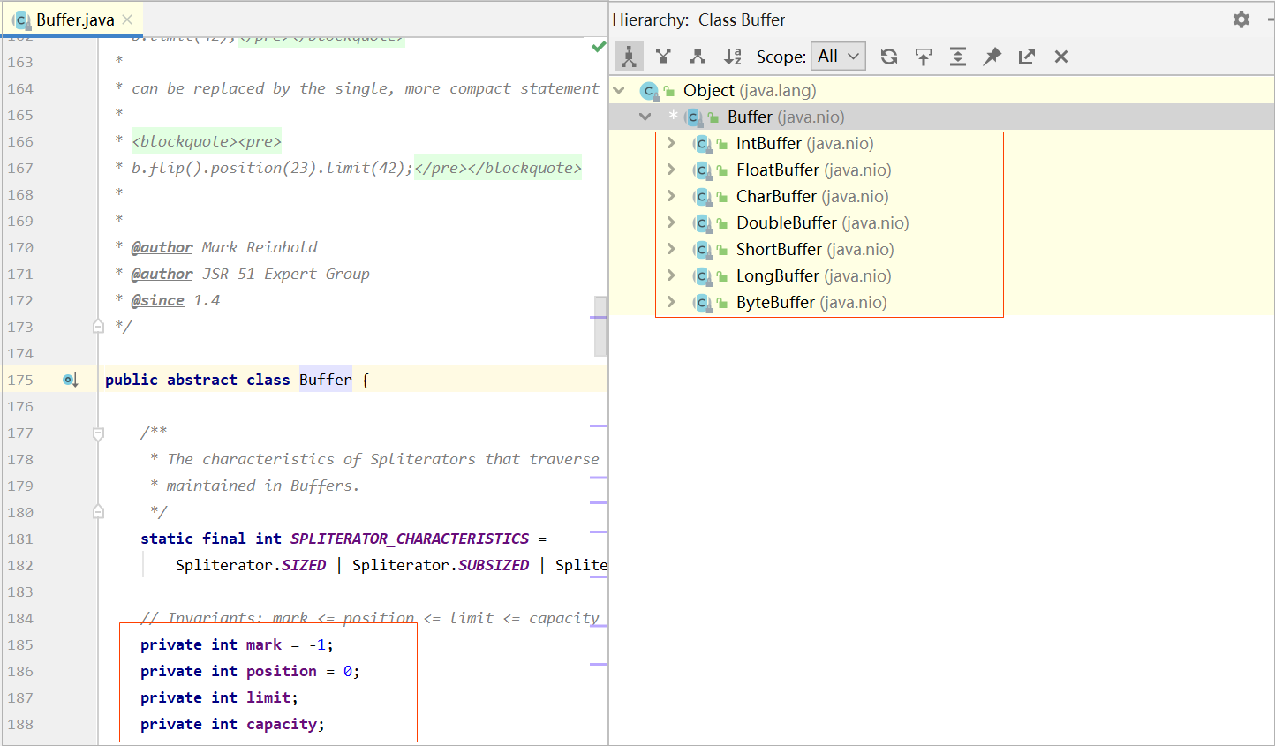Screen dimensions: 1275x746
Task: Close the Buffer.java tab
Action: click(128, 19)
